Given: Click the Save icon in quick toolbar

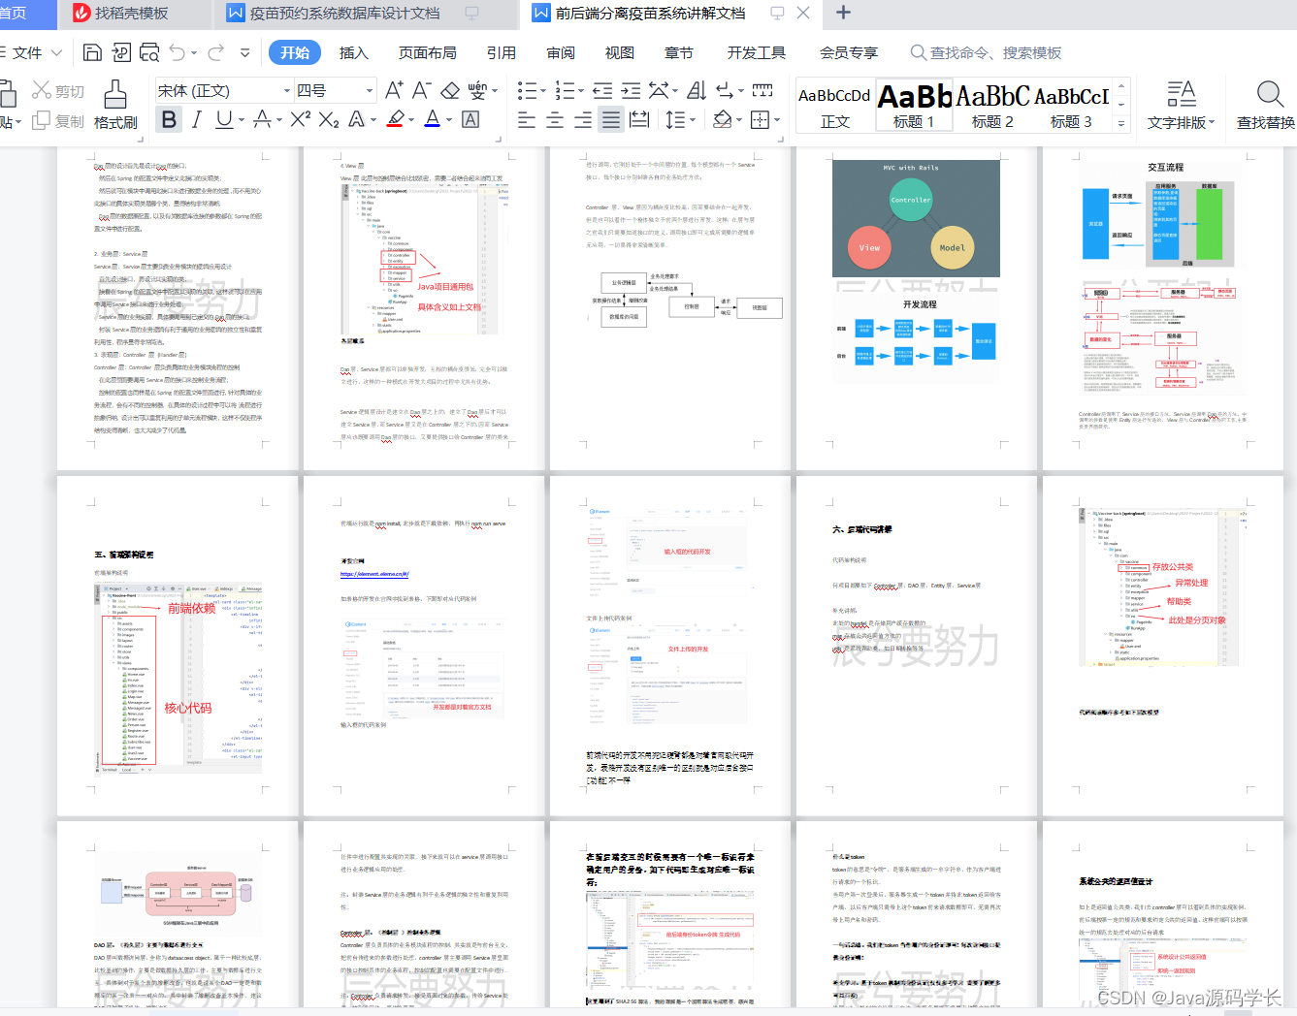Looking at the screenshot, I should pos(92,52).
